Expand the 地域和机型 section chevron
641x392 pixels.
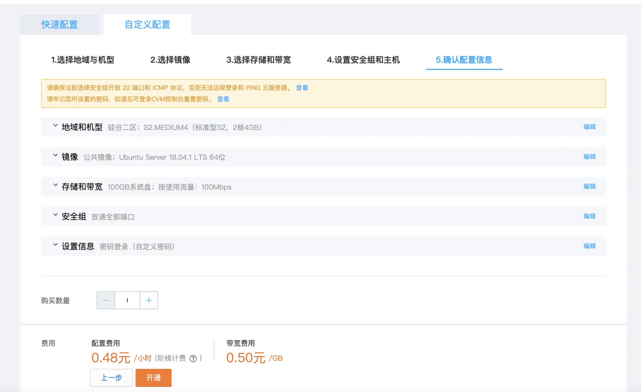pos(55,126)
